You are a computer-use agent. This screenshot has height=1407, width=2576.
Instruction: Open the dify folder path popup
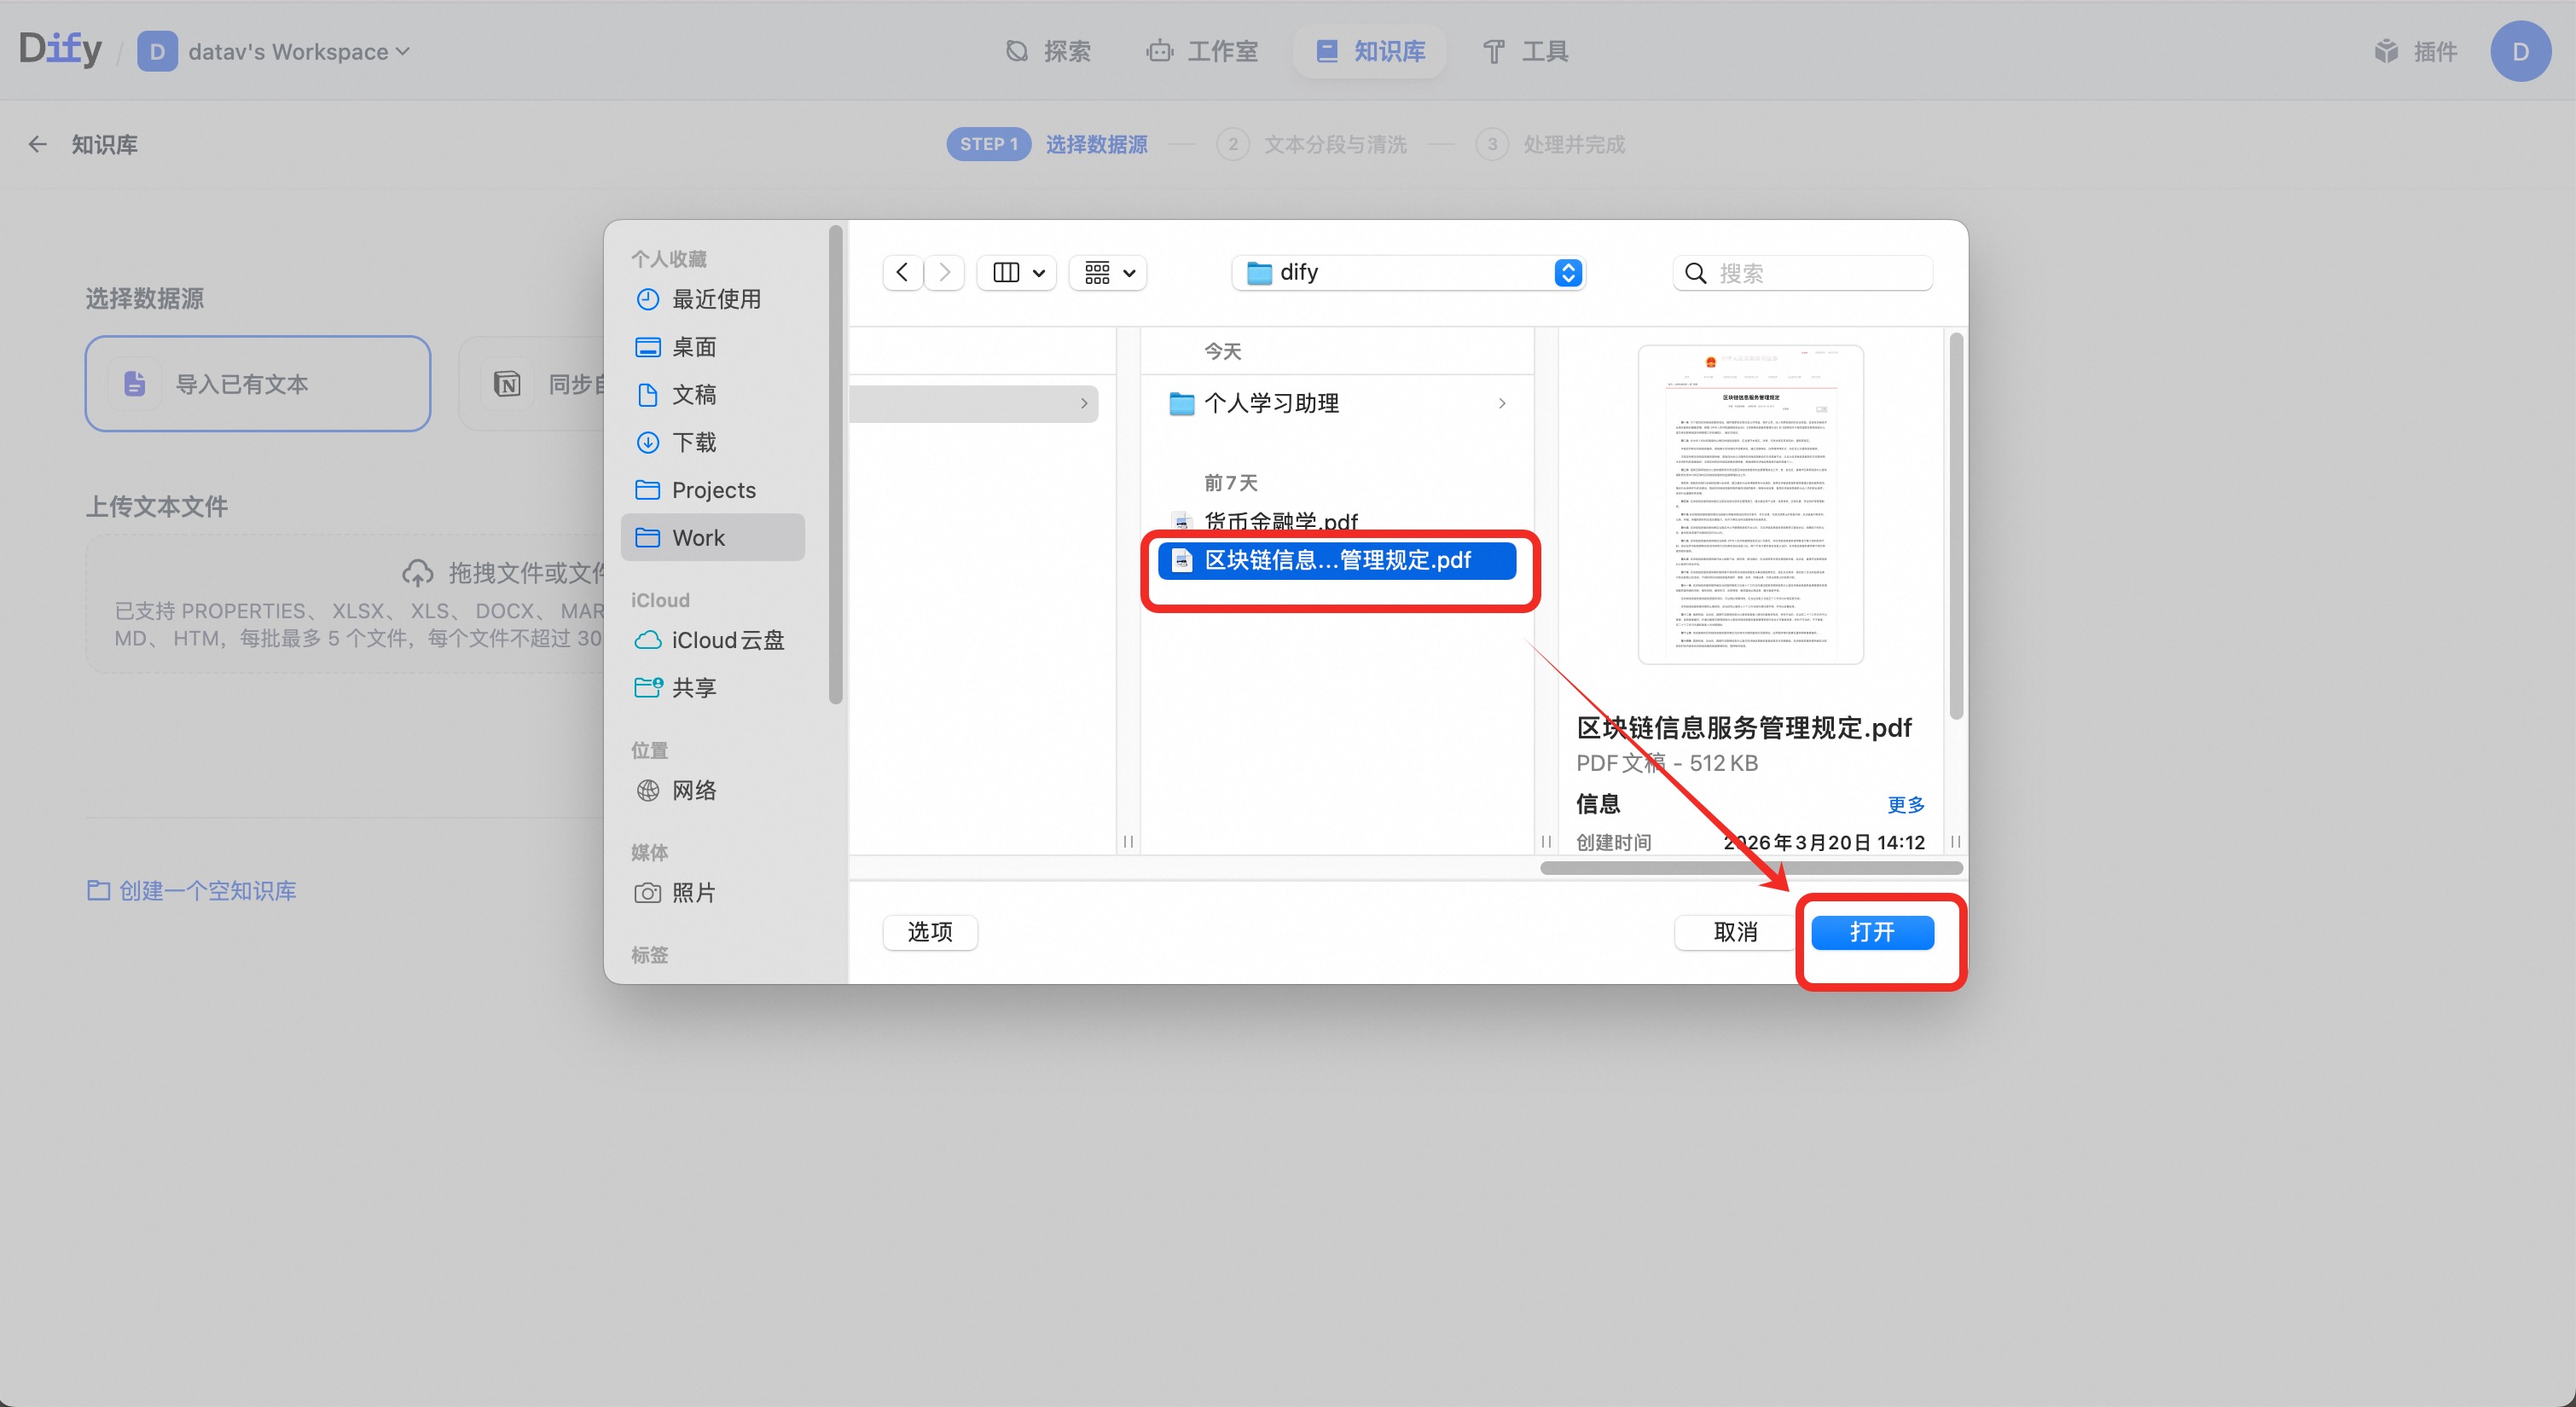pos(1407,272)
